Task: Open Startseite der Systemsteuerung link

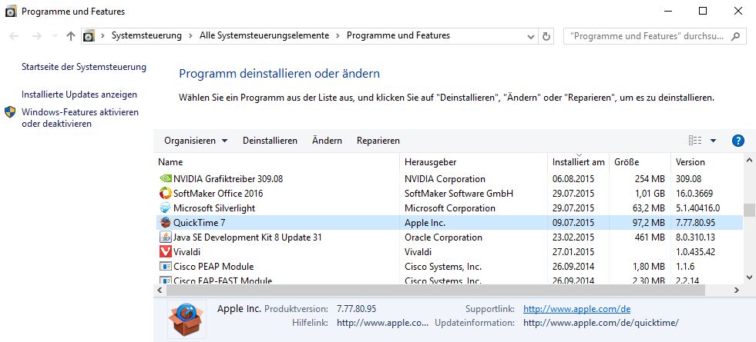Action: (84, 67)
